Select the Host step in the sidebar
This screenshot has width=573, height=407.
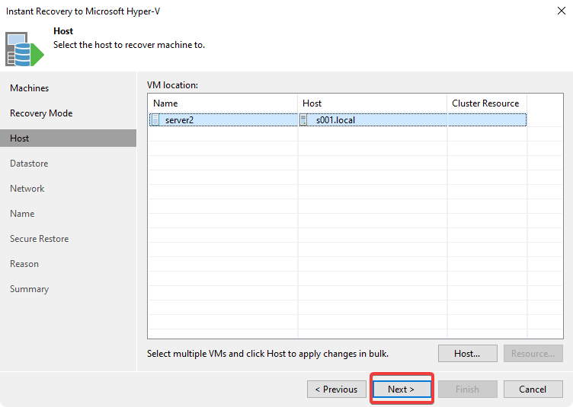tap(20, 138)
